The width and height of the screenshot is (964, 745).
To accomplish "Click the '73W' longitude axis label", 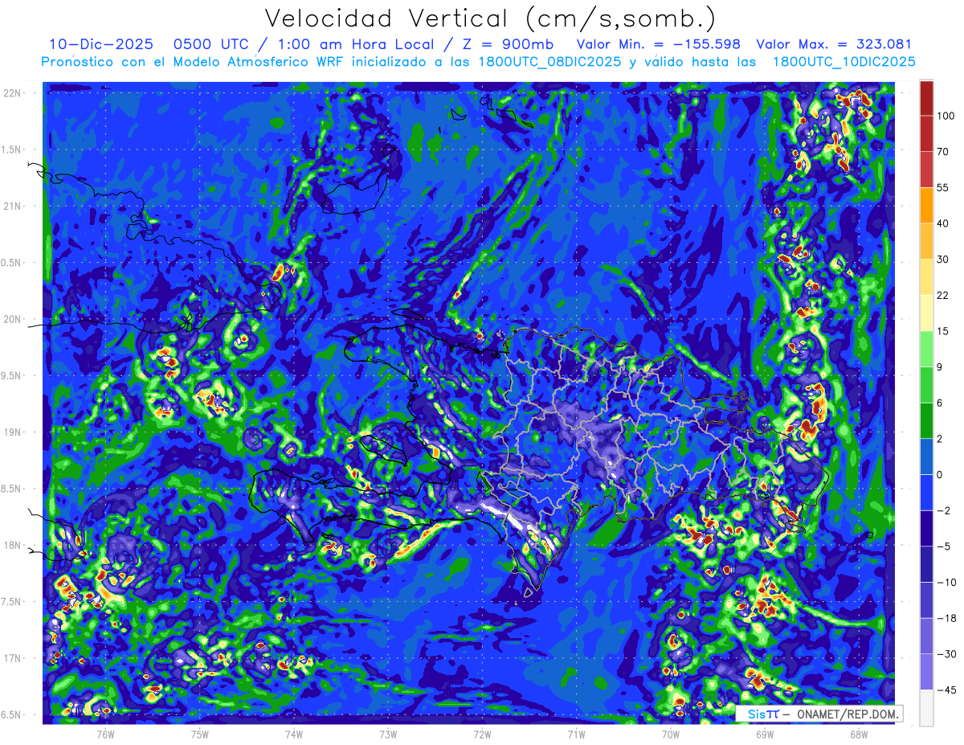I will coord(388,734).
